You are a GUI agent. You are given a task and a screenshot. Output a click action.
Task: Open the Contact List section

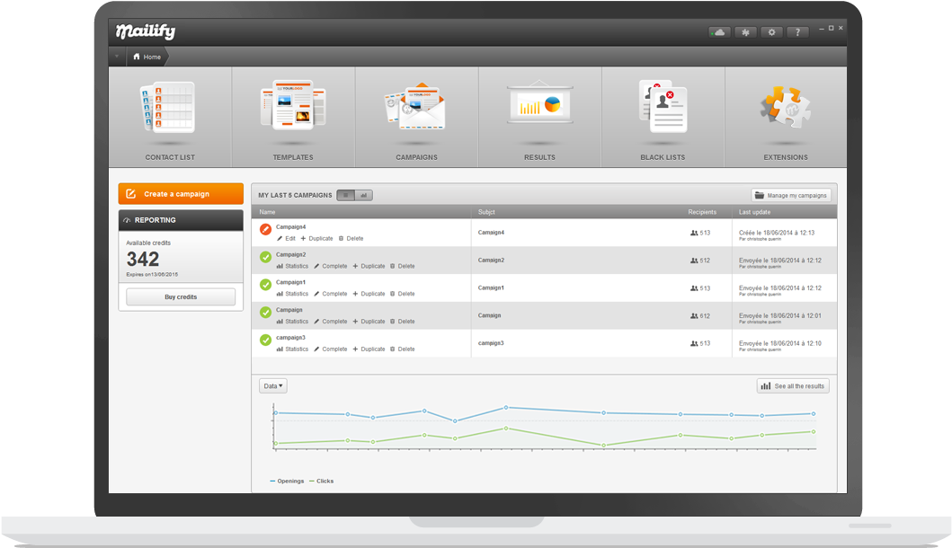170,117
